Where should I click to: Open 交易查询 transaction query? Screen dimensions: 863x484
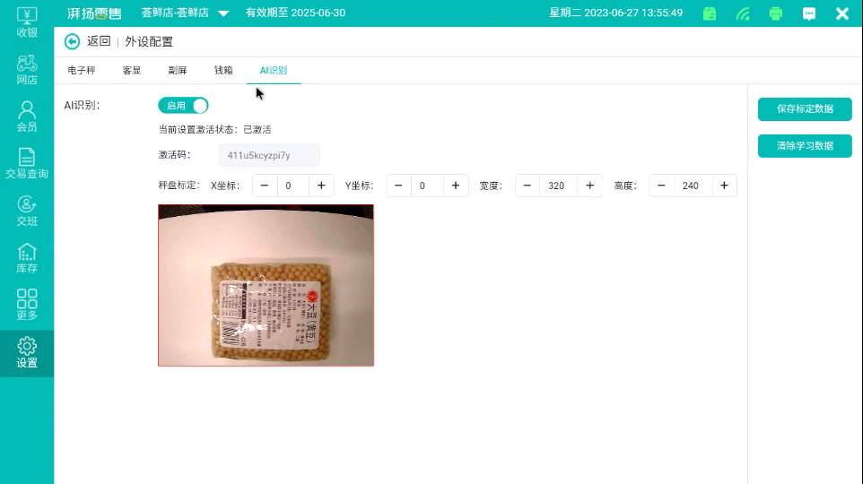click(27, 163)
